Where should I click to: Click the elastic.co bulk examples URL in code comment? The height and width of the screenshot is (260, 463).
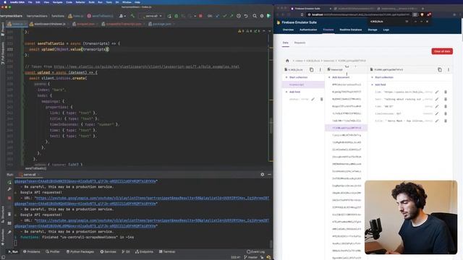(x=146, y=66)
